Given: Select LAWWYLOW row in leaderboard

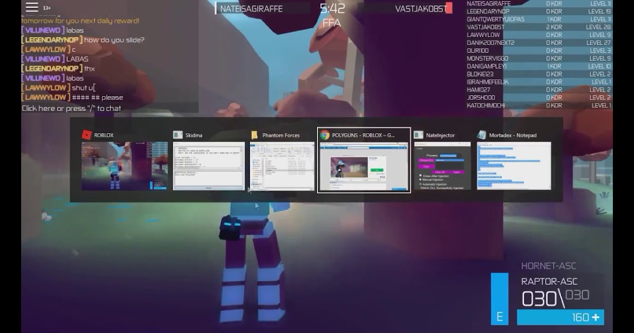Looking at the screenshot, I should [x=539, y=35].
